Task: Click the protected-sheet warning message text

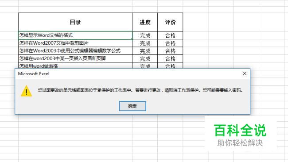Action: tap(140, 90)
